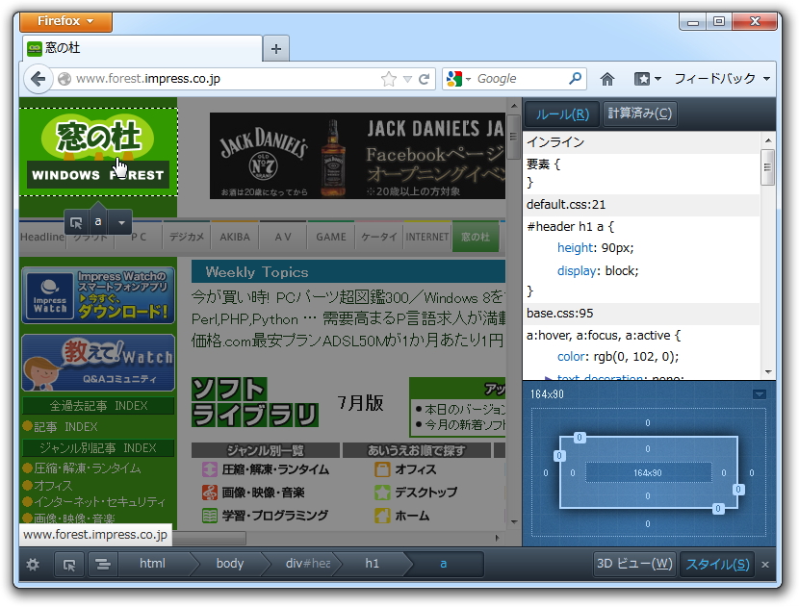This screenshot has width=799, height=607.
Task: Click the page vertical scrollbar thumb
Action: (513, 138)
